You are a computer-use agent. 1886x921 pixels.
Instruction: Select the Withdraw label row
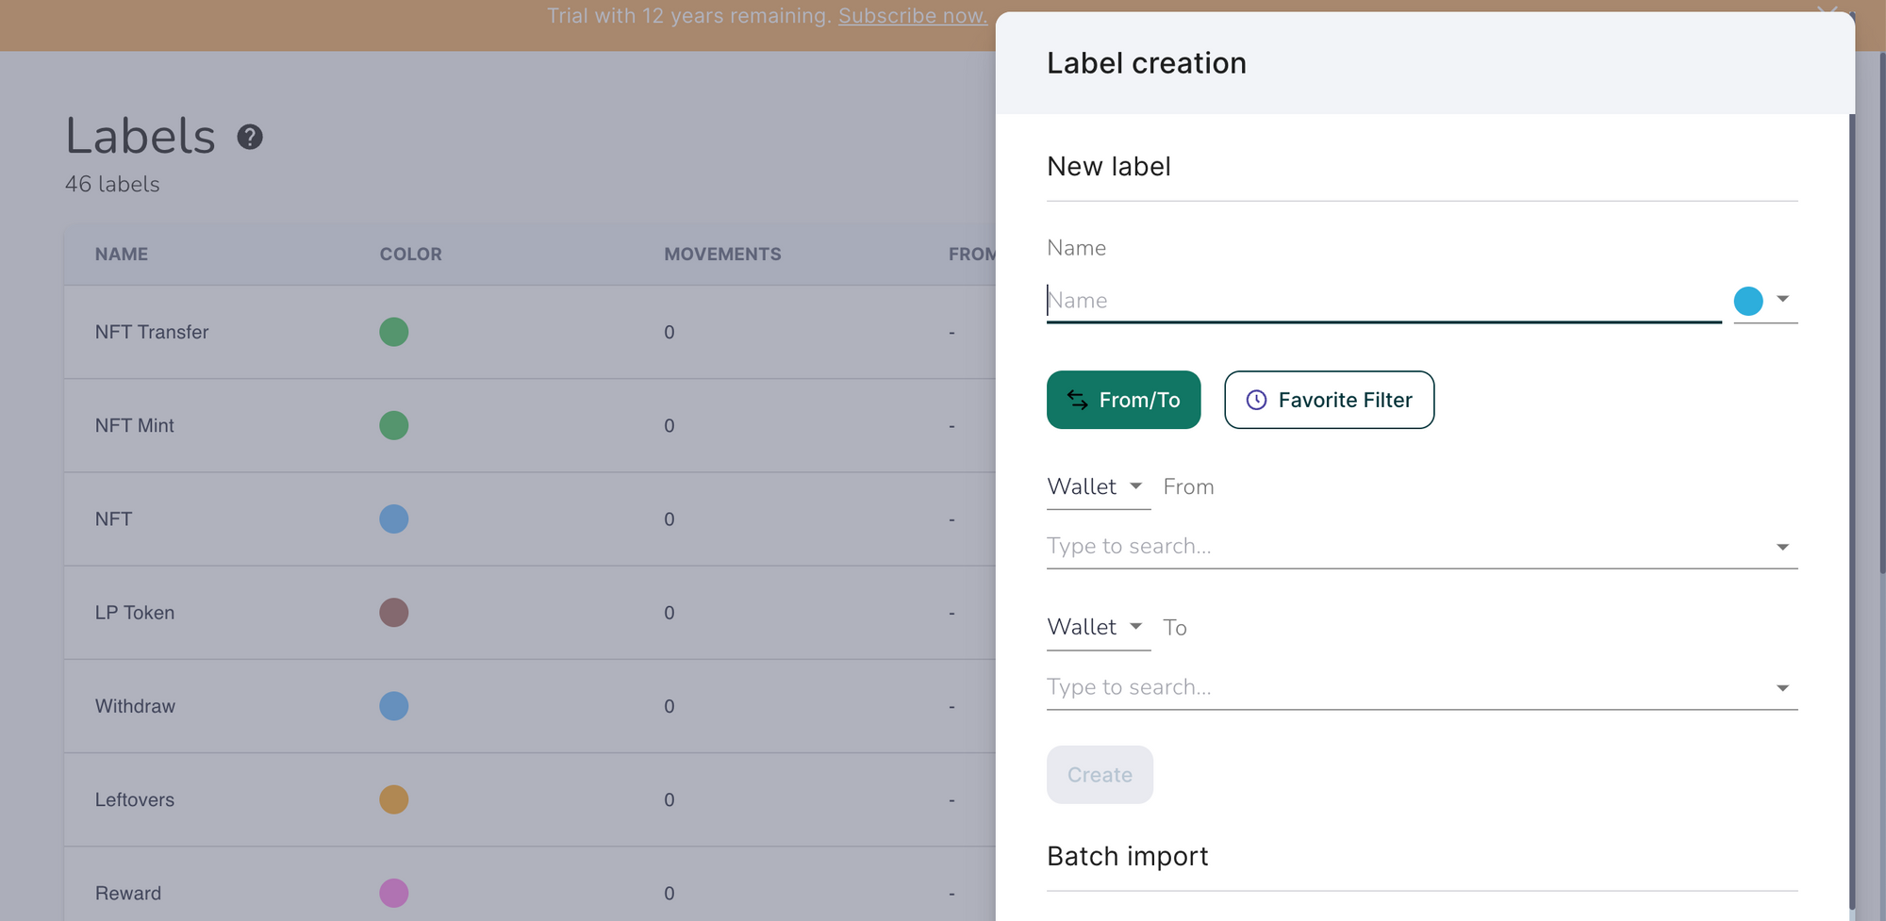[530, 706]
